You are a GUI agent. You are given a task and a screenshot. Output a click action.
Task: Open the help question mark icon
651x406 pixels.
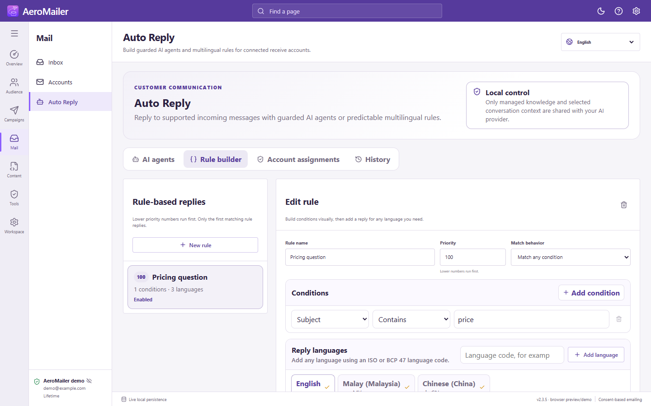618,11
